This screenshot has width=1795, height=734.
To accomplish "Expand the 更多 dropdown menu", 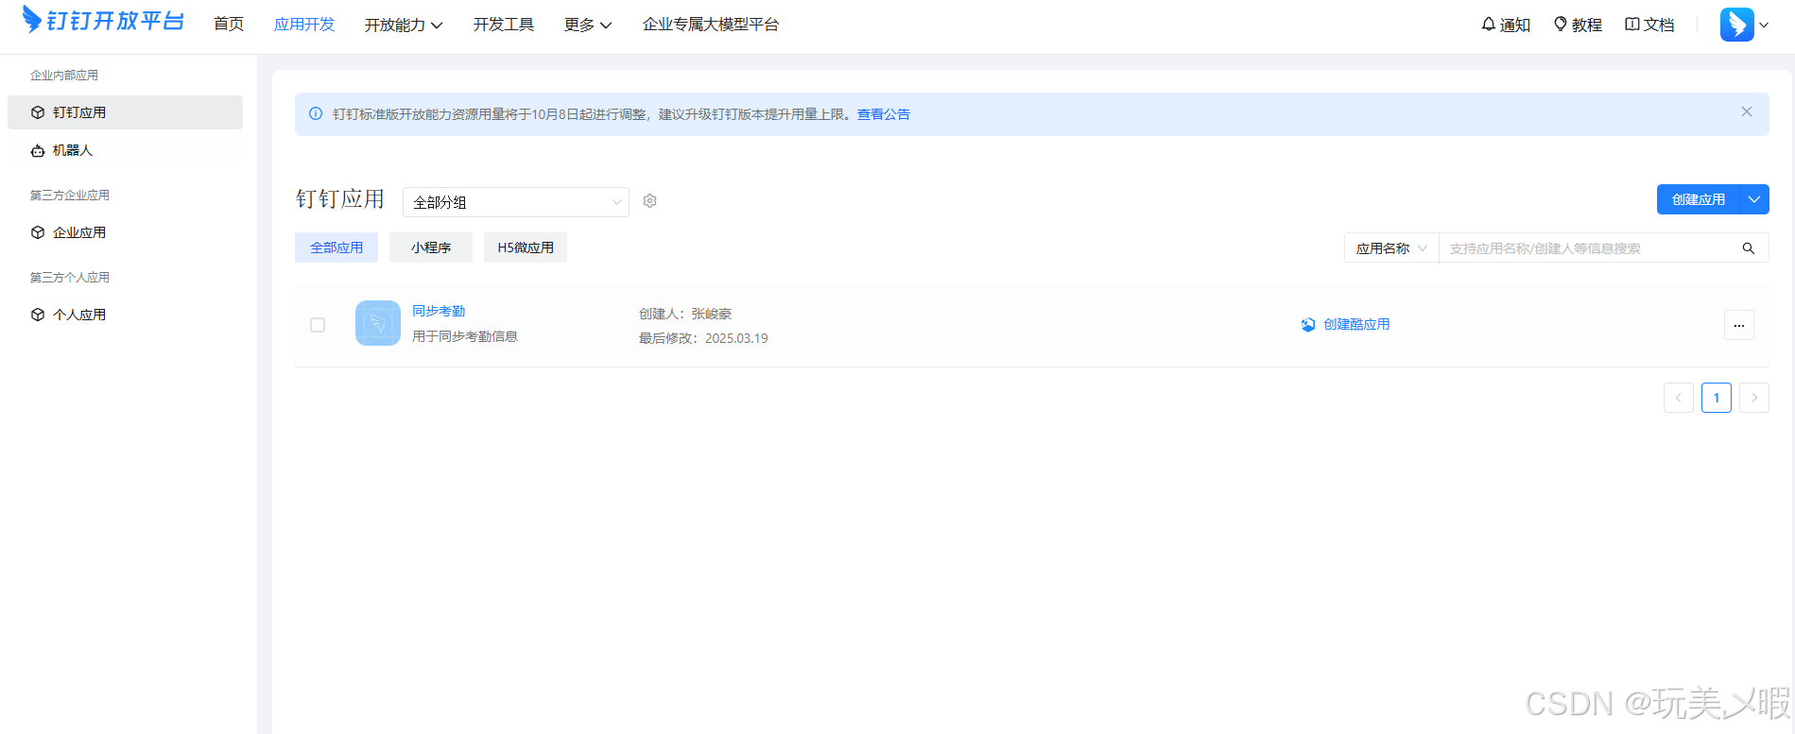I will pyautogui.click(x=588, y=25).
